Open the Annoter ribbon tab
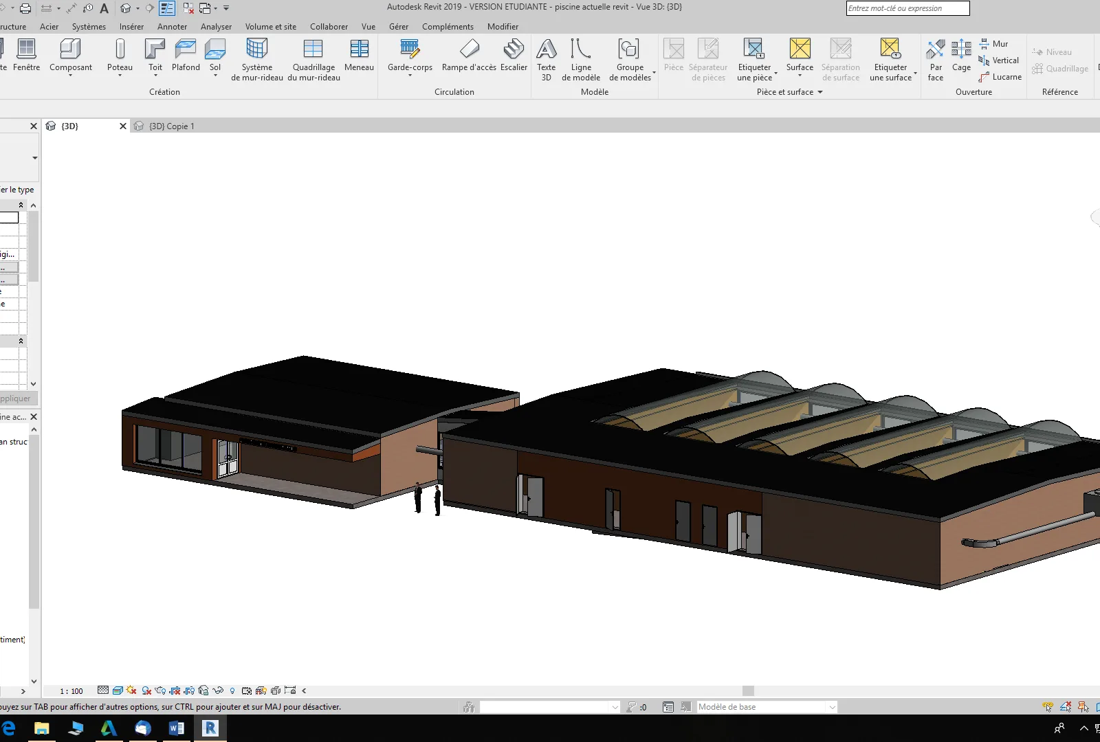Image resolution: width=1100 pixels, height=742 pixels. pyautogui.click(x=172, y=27)
